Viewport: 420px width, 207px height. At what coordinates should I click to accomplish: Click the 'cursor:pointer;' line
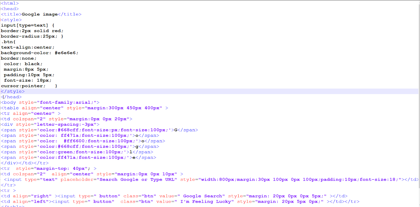coord(23,86)
